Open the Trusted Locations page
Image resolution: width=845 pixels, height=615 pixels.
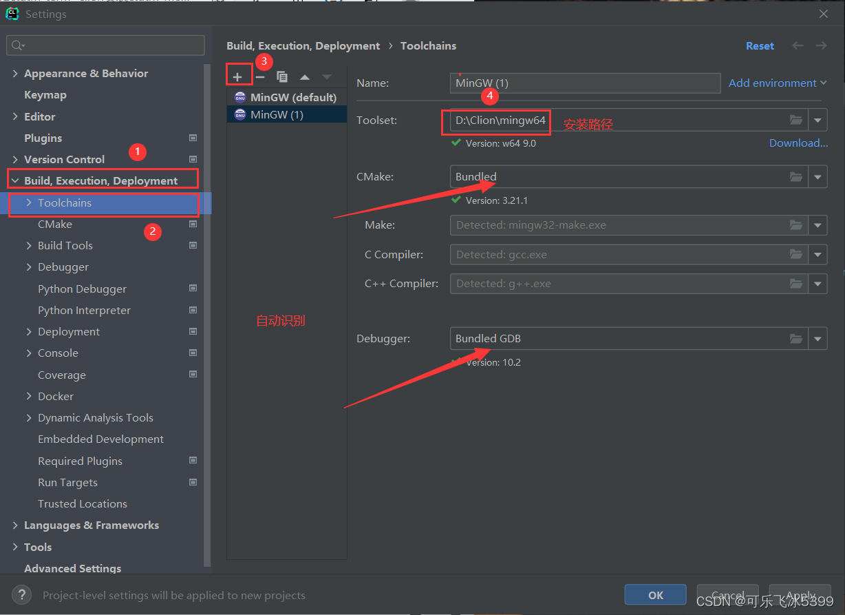tap(83, 504)
